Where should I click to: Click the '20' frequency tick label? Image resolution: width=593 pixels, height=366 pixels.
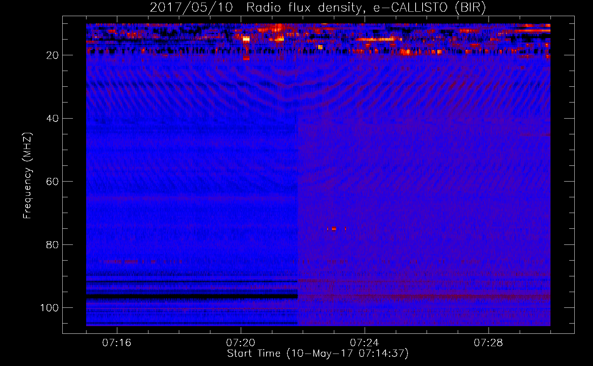[x=52, y=55]
